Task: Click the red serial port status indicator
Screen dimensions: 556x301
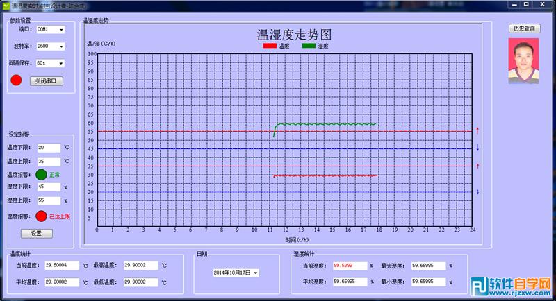Action: pyautogui.click(x=16, y=80)
